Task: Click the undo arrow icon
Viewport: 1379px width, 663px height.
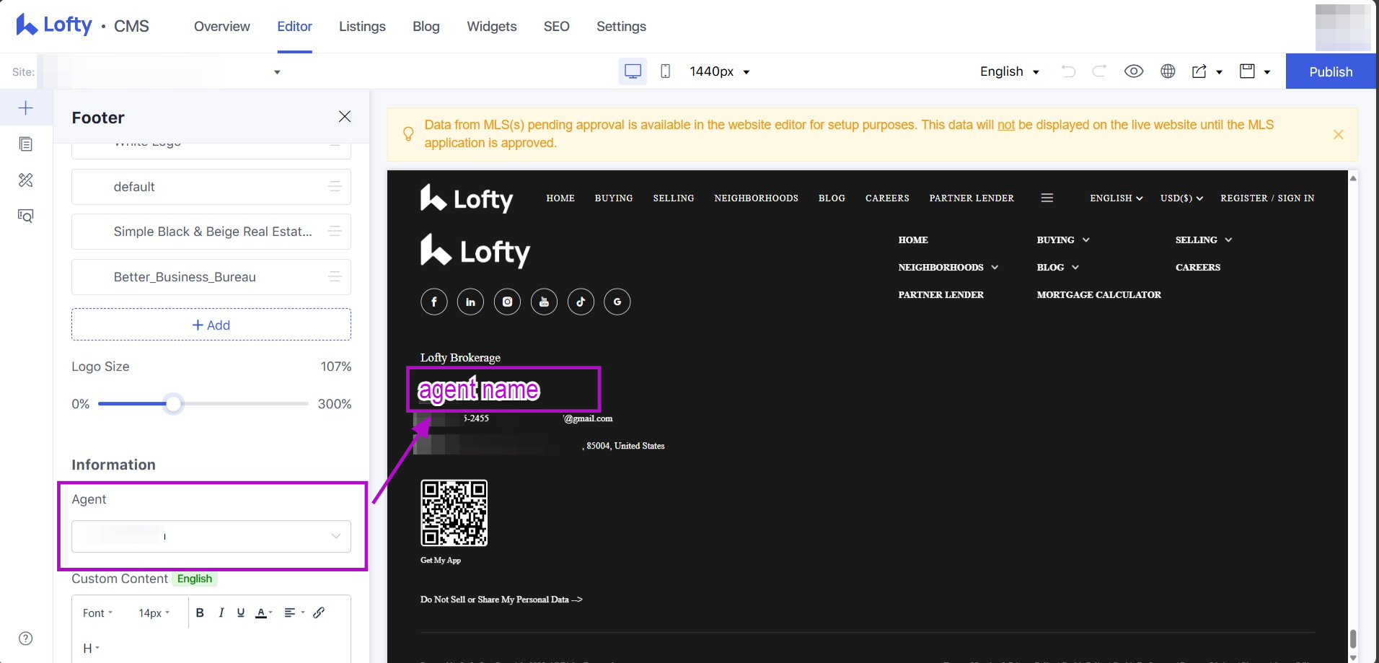Action: click(x=1068, y=71)
